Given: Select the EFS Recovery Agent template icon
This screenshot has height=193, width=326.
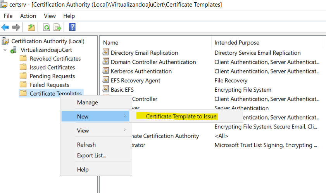Looking at the screenshot, I should point(106,80).
